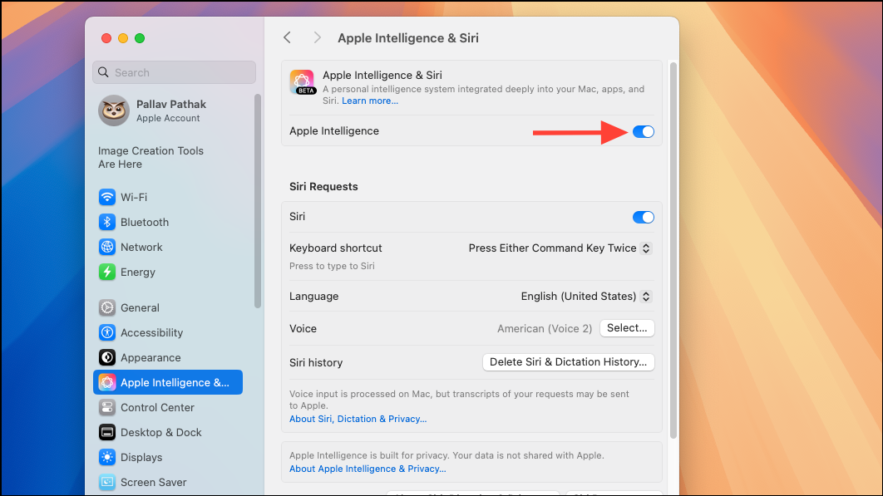Click the Appearance icon
This screenshot has width=883, height=496.
pyautogui.click(x=107, y=357)
